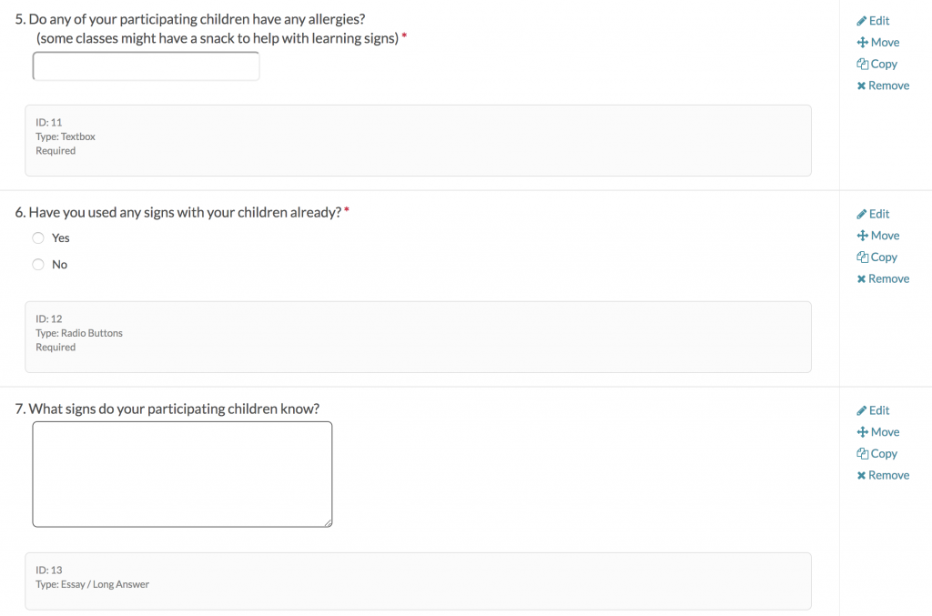This screenshot has width=932, height=616.
Task: Click the Remove X icon for question 7
Action: (x=861, y=476)
